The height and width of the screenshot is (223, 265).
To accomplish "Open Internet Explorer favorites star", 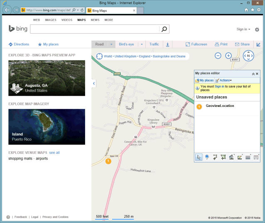I will (x=253, y=10).
